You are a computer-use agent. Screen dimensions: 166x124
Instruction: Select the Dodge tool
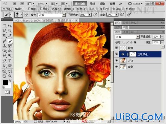10,55
